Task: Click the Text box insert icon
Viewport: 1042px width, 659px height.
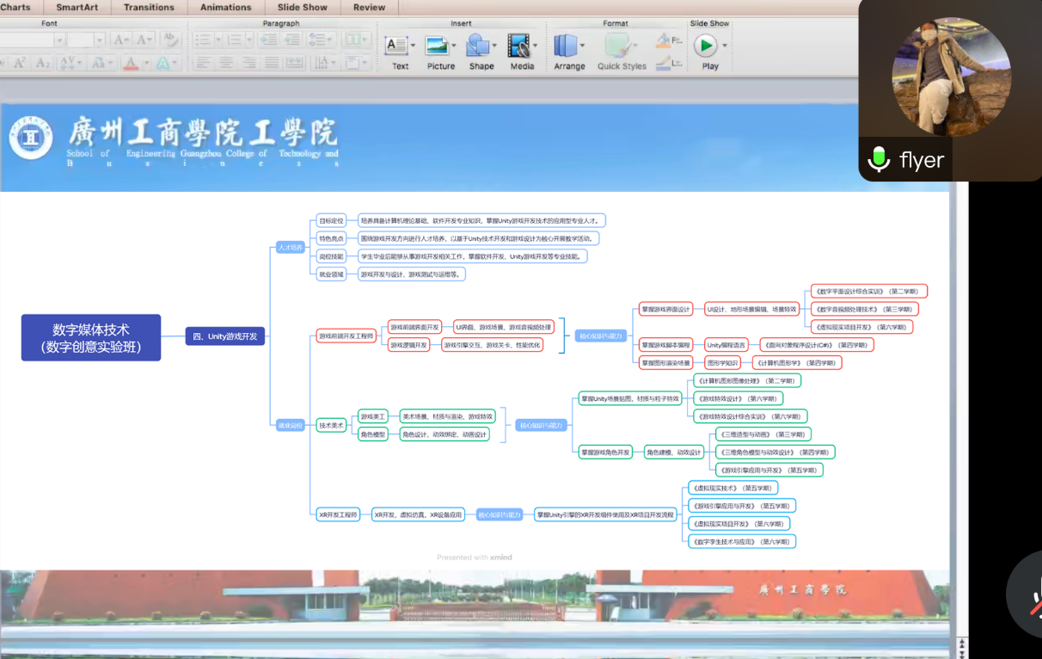Action: [396, 46]
